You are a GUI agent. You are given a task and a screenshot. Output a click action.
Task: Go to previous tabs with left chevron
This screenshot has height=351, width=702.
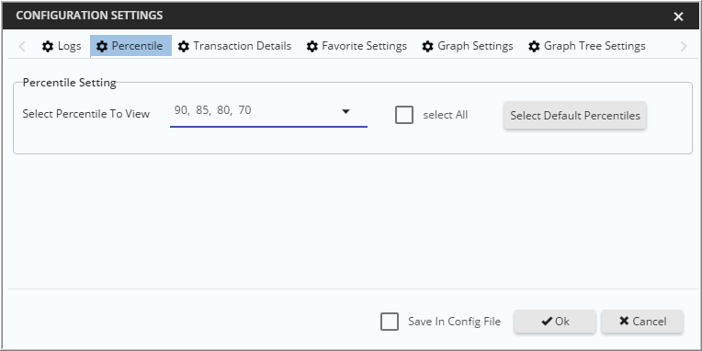click(x=21, y=46)
